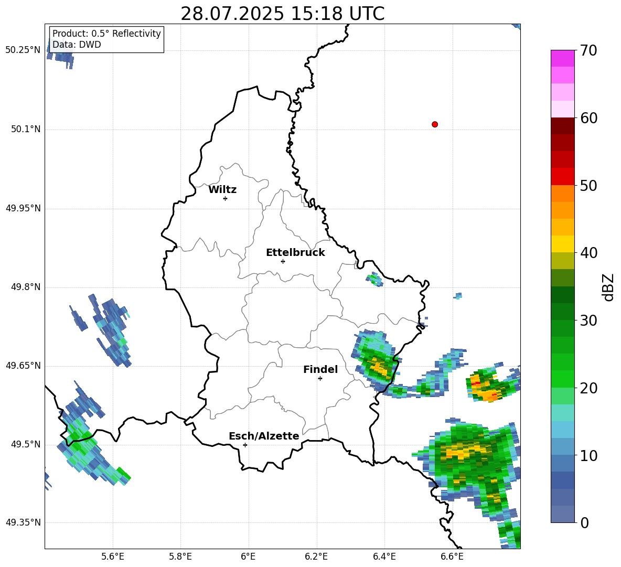Click the 6°E longitude label
This screenshot has height=567, width=621.
(248, 557)
